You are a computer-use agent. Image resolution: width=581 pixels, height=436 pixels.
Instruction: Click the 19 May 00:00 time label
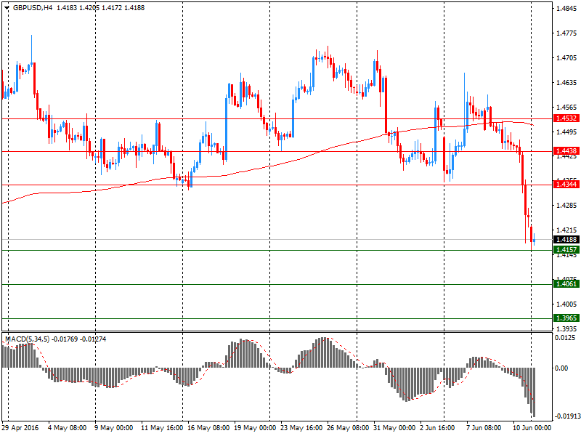click(252, 429)
